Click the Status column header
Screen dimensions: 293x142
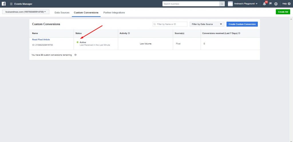pyautogui.click(x=78, y=33)
